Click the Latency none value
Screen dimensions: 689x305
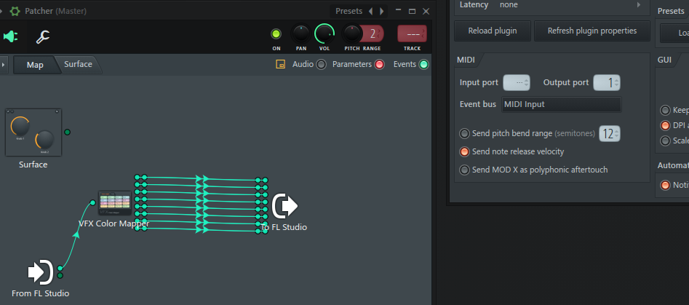pyautogui.click(x=509, y=5)
